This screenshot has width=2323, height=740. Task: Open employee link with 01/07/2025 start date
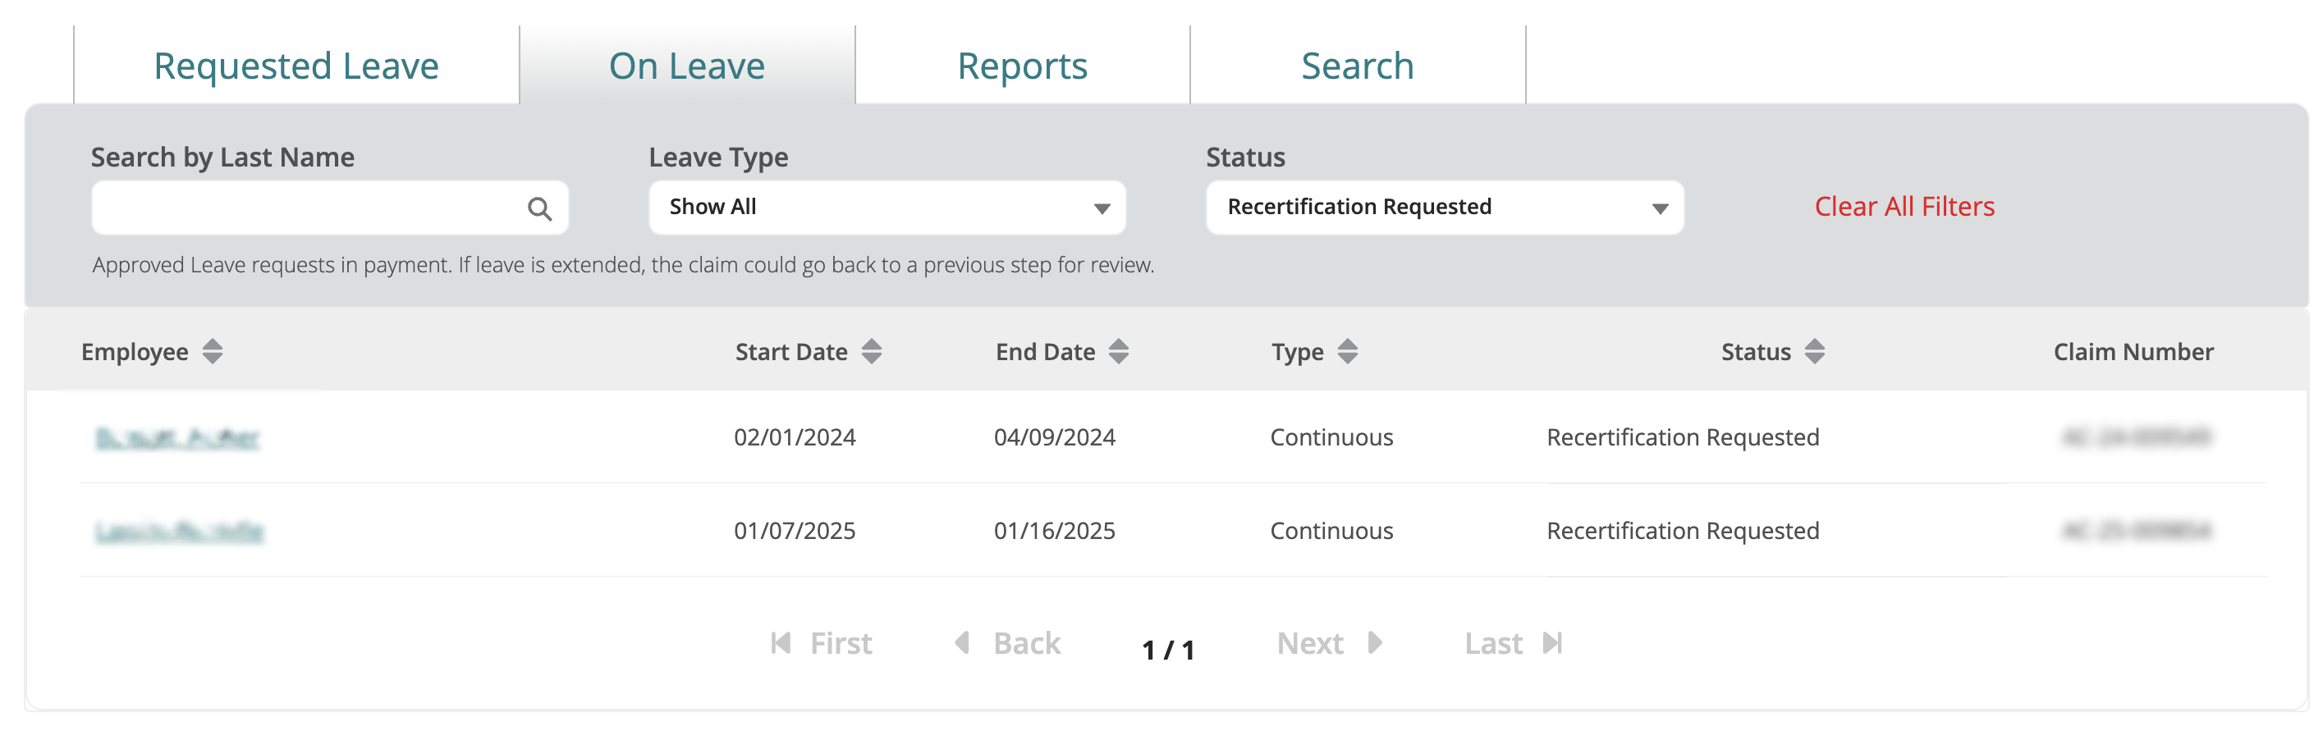click(x=180, y=532)
